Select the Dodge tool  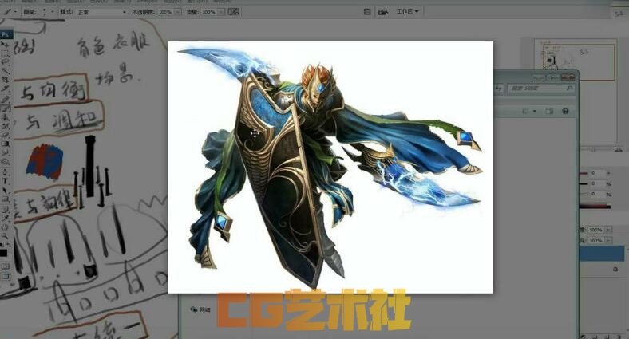click(6, 161)
